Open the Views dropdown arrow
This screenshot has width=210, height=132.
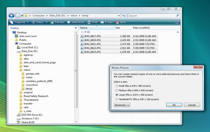[x=47, y=22]
